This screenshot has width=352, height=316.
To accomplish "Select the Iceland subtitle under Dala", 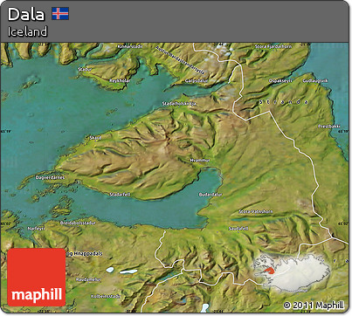I will [27, 31].
